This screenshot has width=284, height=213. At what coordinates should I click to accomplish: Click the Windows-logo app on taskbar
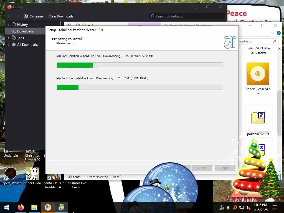(48, 207)
